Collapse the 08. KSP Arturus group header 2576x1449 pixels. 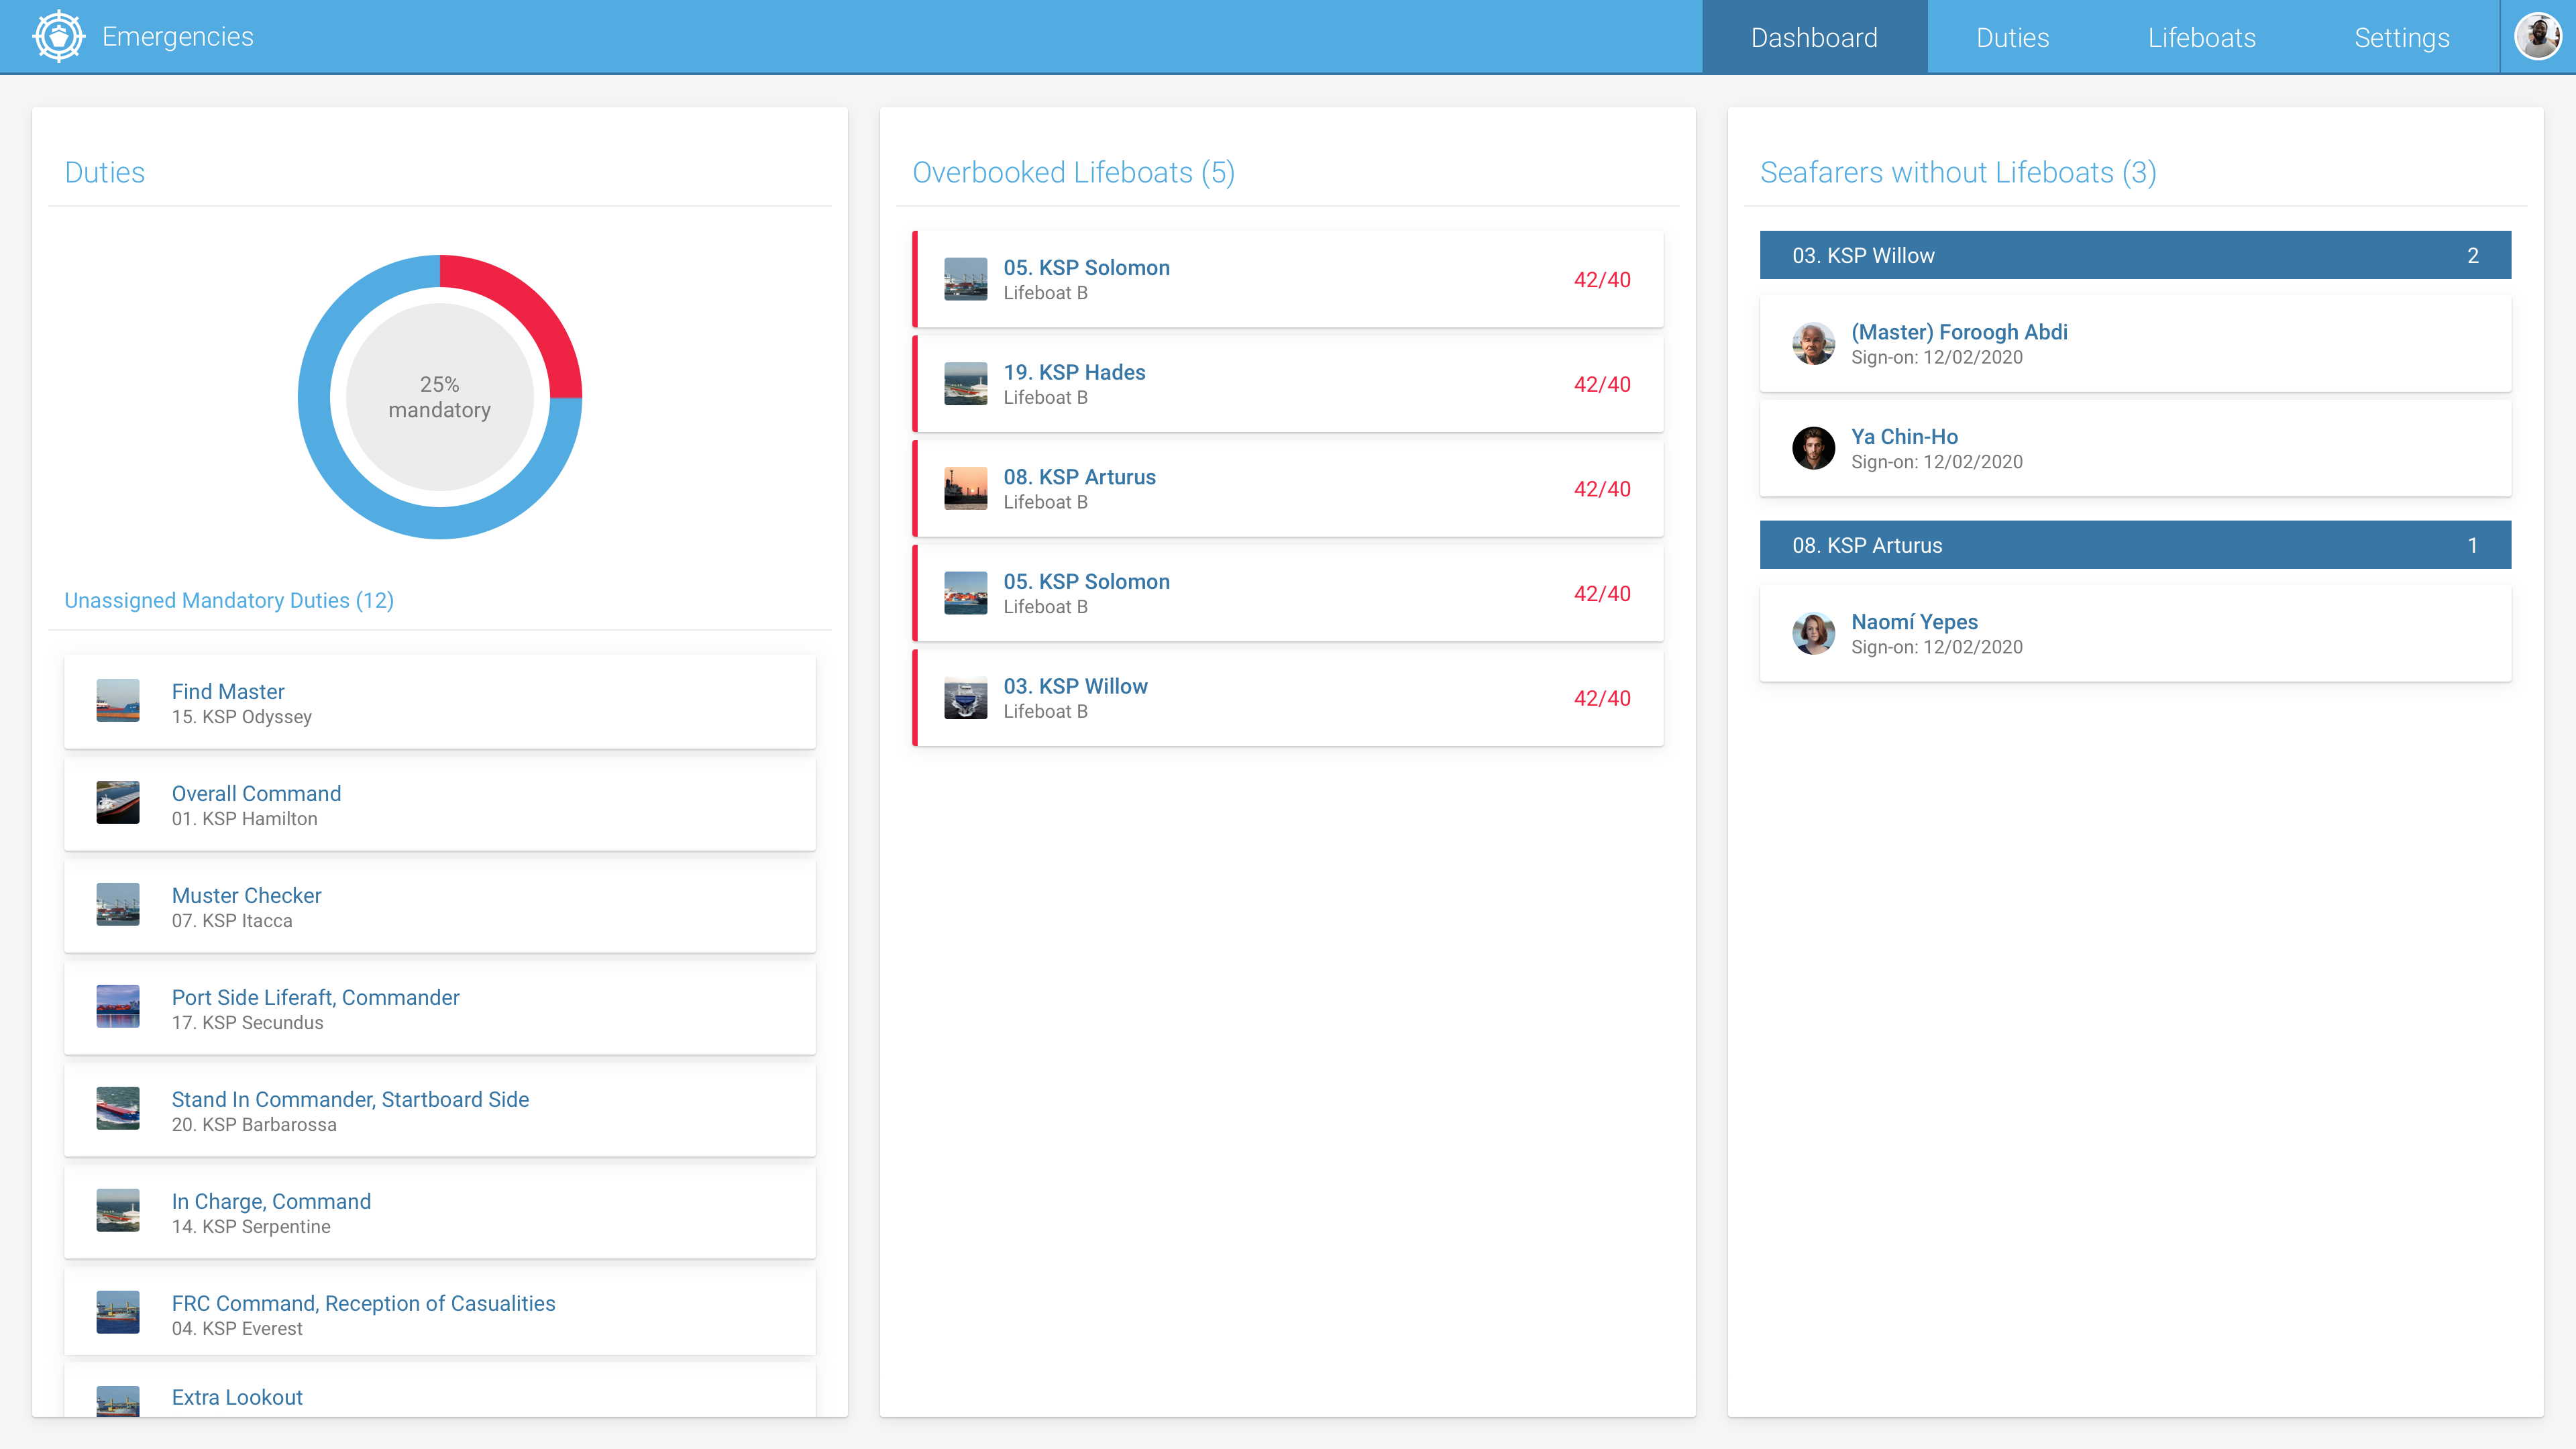pos(2134,545)
